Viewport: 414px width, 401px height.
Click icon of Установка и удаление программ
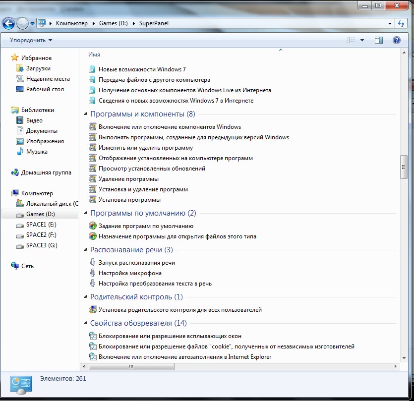tap(92, 189)
